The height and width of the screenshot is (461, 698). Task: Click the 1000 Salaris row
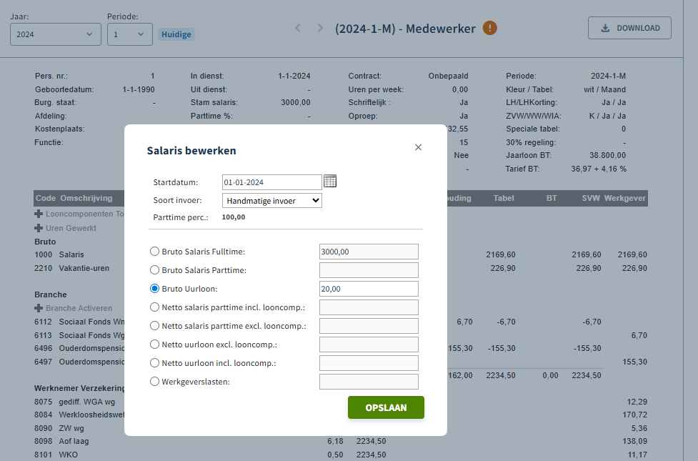(341, 254)
